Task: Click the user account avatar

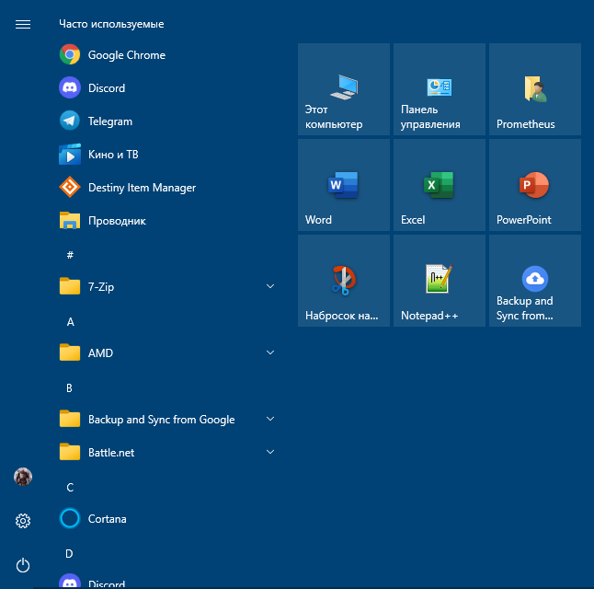Action: [23, 477]
